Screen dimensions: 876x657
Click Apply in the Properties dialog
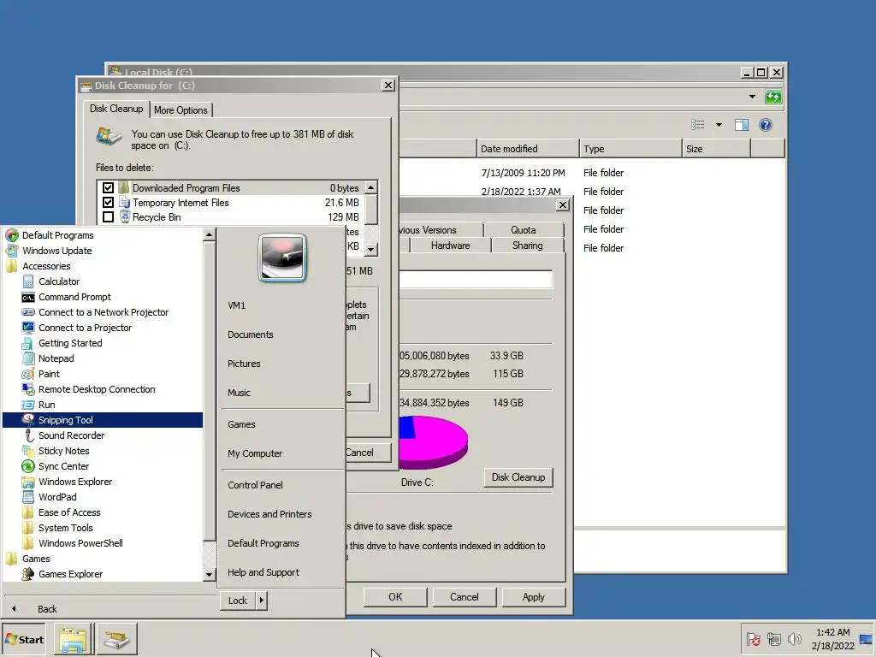(534, 596)
